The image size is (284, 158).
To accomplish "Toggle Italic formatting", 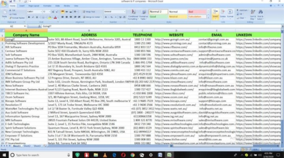I will click(33, 17).
